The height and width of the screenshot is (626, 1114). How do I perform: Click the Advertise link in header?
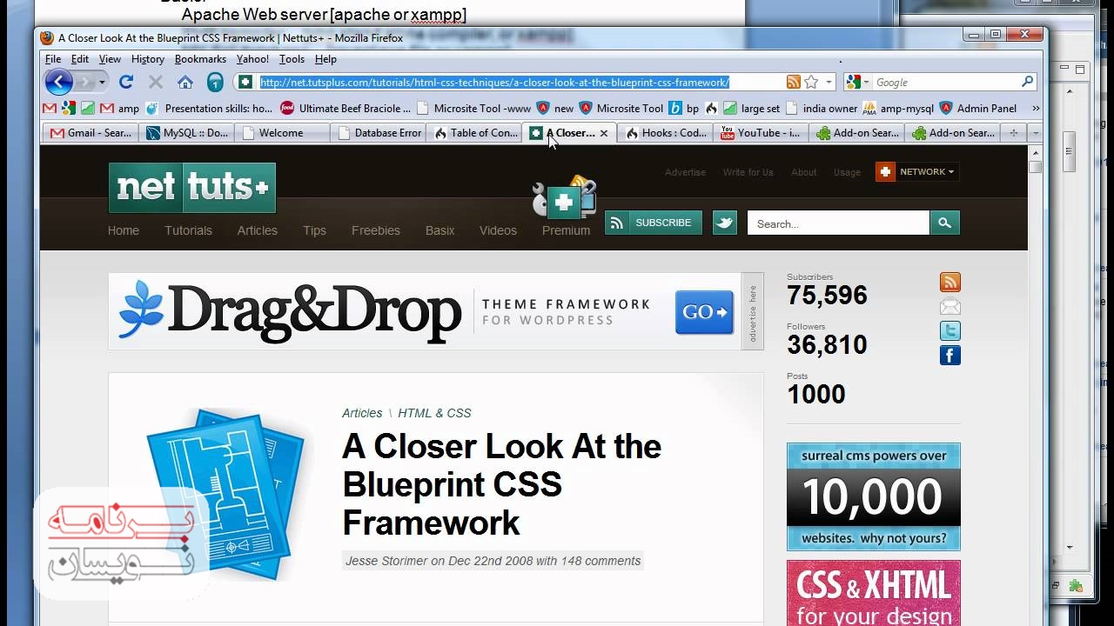[685, 172]
